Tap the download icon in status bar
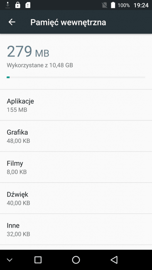This screenshot has height=270, width=152. (7, 5)
